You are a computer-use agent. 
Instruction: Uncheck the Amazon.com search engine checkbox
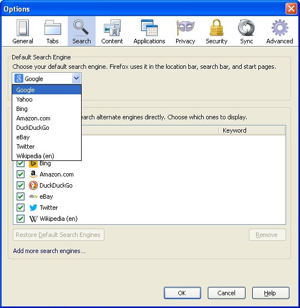point(21,174)
